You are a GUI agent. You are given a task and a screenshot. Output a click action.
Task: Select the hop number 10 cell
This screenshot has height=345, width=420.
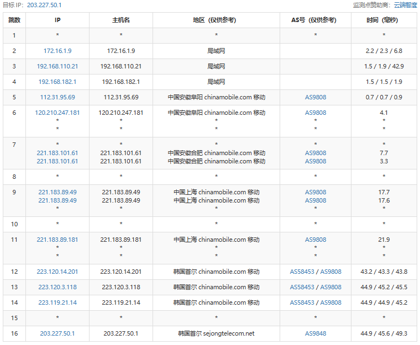point(14,224)
